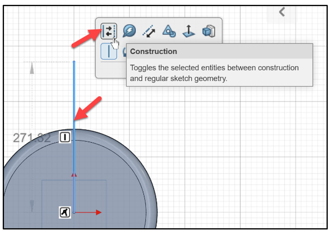The height and width of the screenshot is (231, 329).
Task: Click the 3D cube tool icon
Action: pos(209,32)
